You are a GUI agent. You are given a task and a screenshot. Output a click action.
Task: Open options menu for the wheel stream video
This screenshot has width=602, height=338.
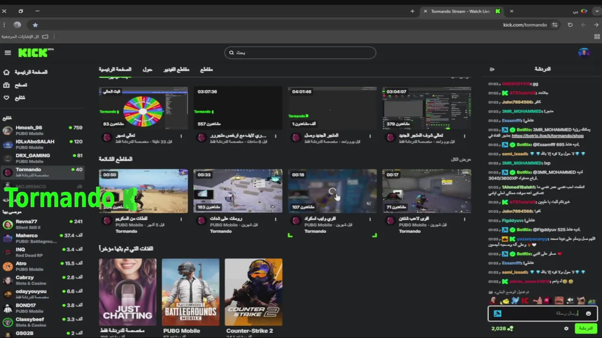click(x=181, y=137)
